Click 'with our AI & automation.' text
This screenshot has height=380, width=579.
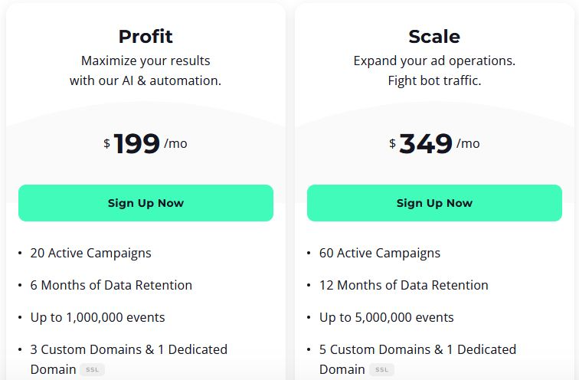(146, 80)
